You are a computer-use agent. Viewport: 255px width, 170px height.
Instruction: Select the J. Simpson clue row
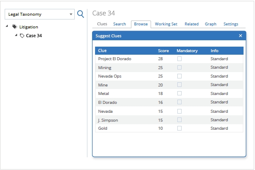tap(108, 120)
